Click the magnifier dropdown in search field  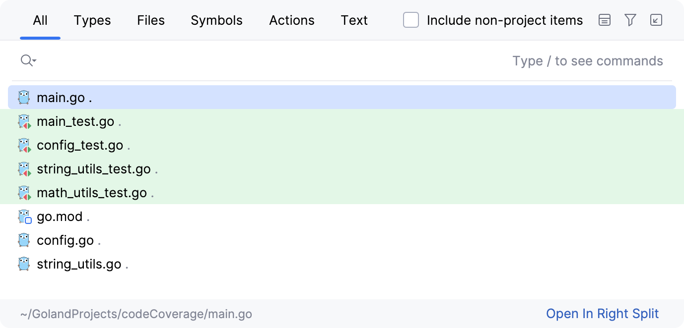tap(28, 60)
